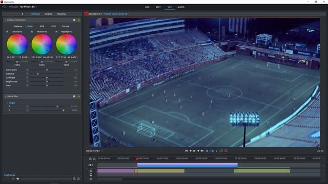328x184 pixels.
Task: Open the My Project #2 dropdown
Action: pos(29,7)
